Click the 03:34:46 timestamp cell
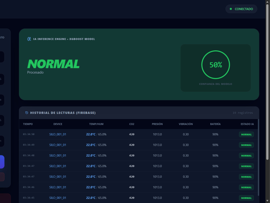The image size is (270, 203). [29, 187]
